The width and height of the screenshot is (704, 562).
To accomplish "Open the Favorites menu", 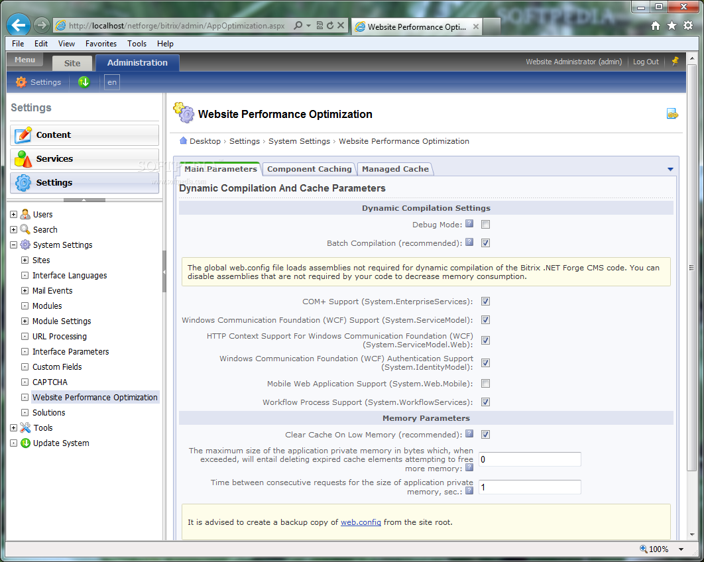I will click(x=101, y=44).
